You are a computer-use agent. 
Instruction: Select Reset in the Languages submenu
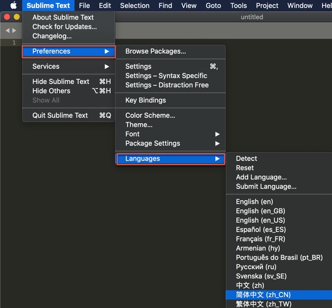point(279,168)
